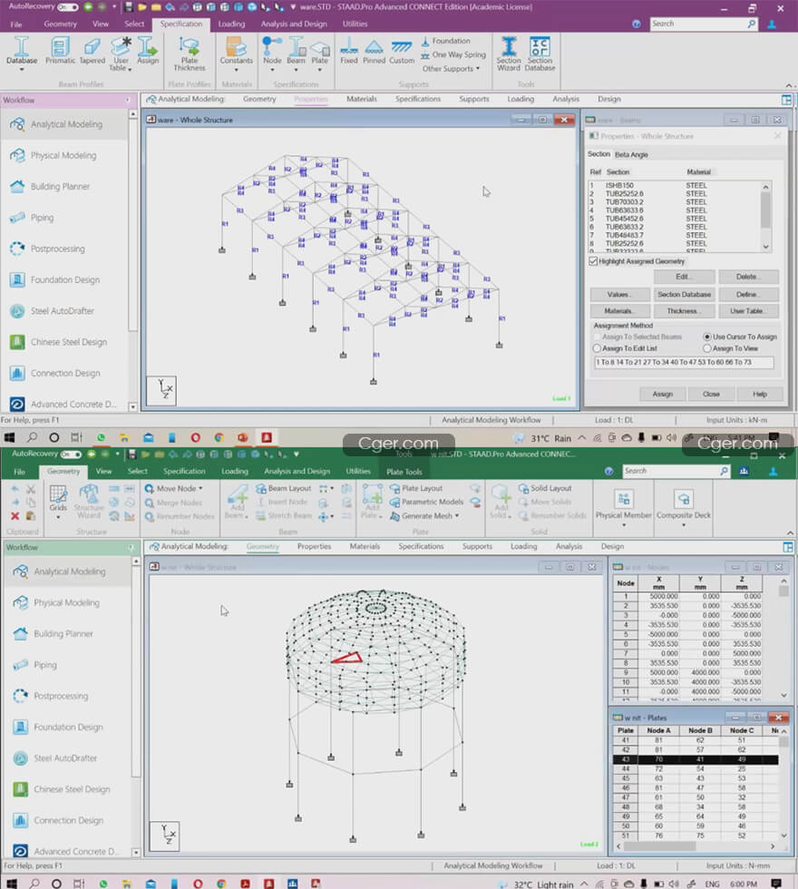
Task: Select Piping workflow in the ware window
Action: 42,218
